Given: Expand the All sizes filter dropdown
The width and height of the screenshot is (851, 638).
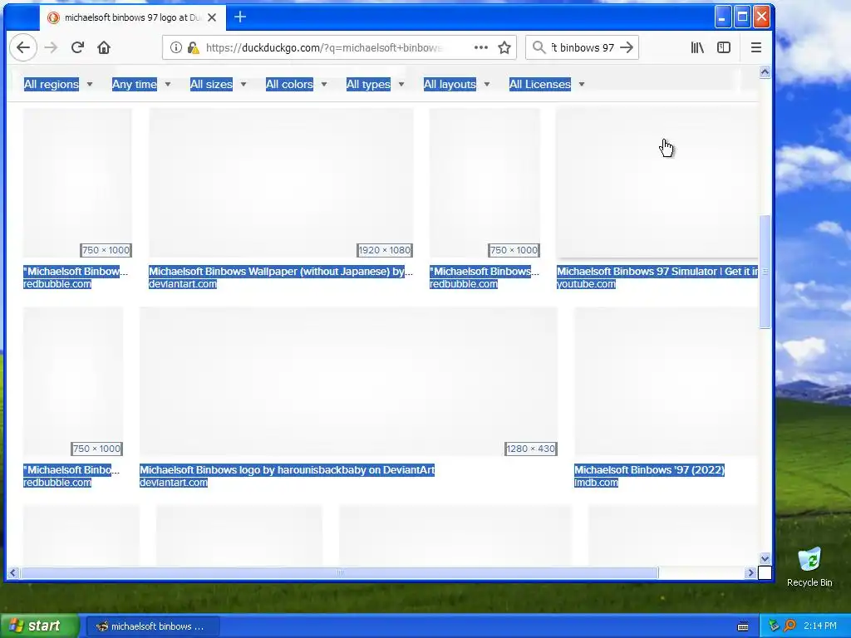Looking at the screenshot, I should click(219, 84).
